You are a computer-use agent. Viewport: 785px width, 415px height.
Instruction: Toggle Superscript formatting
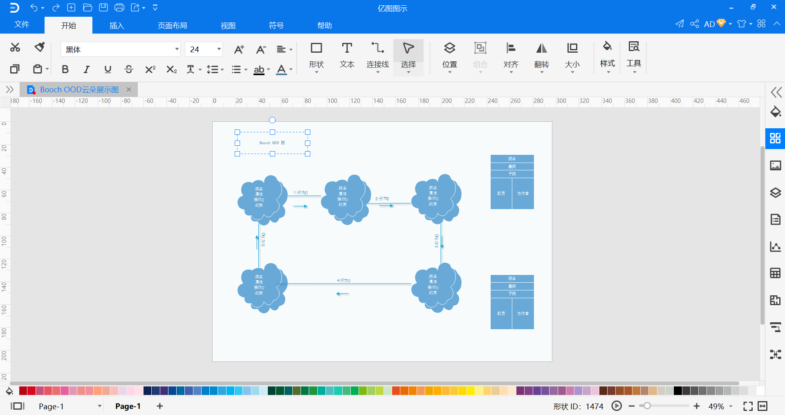(150, 69)
